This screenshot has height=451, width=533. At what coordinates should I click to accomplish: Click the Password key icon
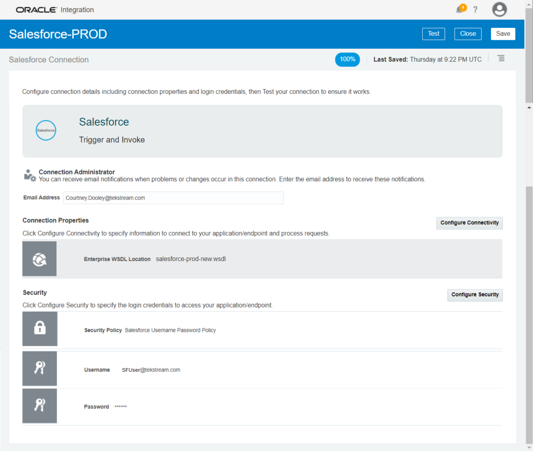point(39,406)
